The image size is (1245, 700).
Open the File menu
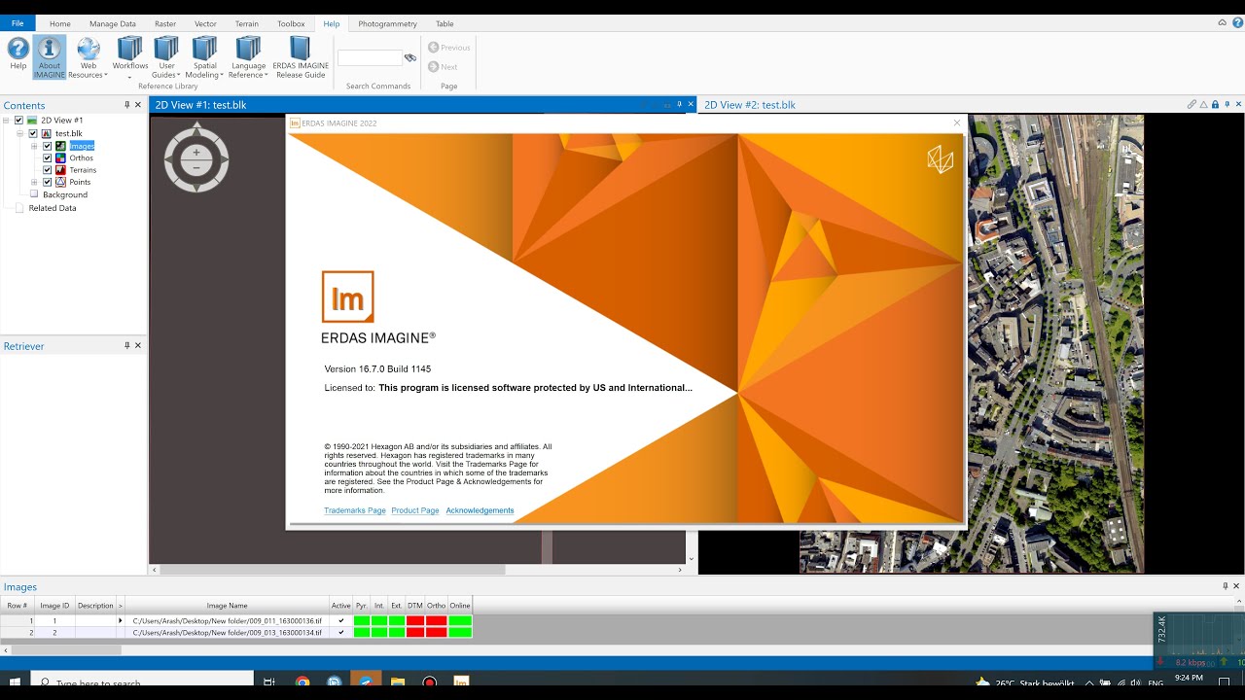[x=18, y=23]
